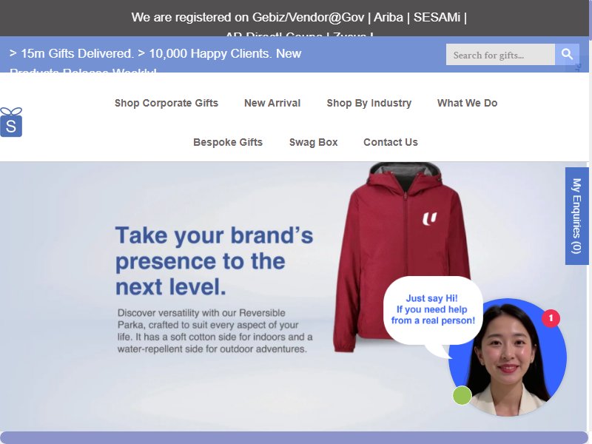Click the gift box S logo
592x444 pixels.
tap(11, 122)
